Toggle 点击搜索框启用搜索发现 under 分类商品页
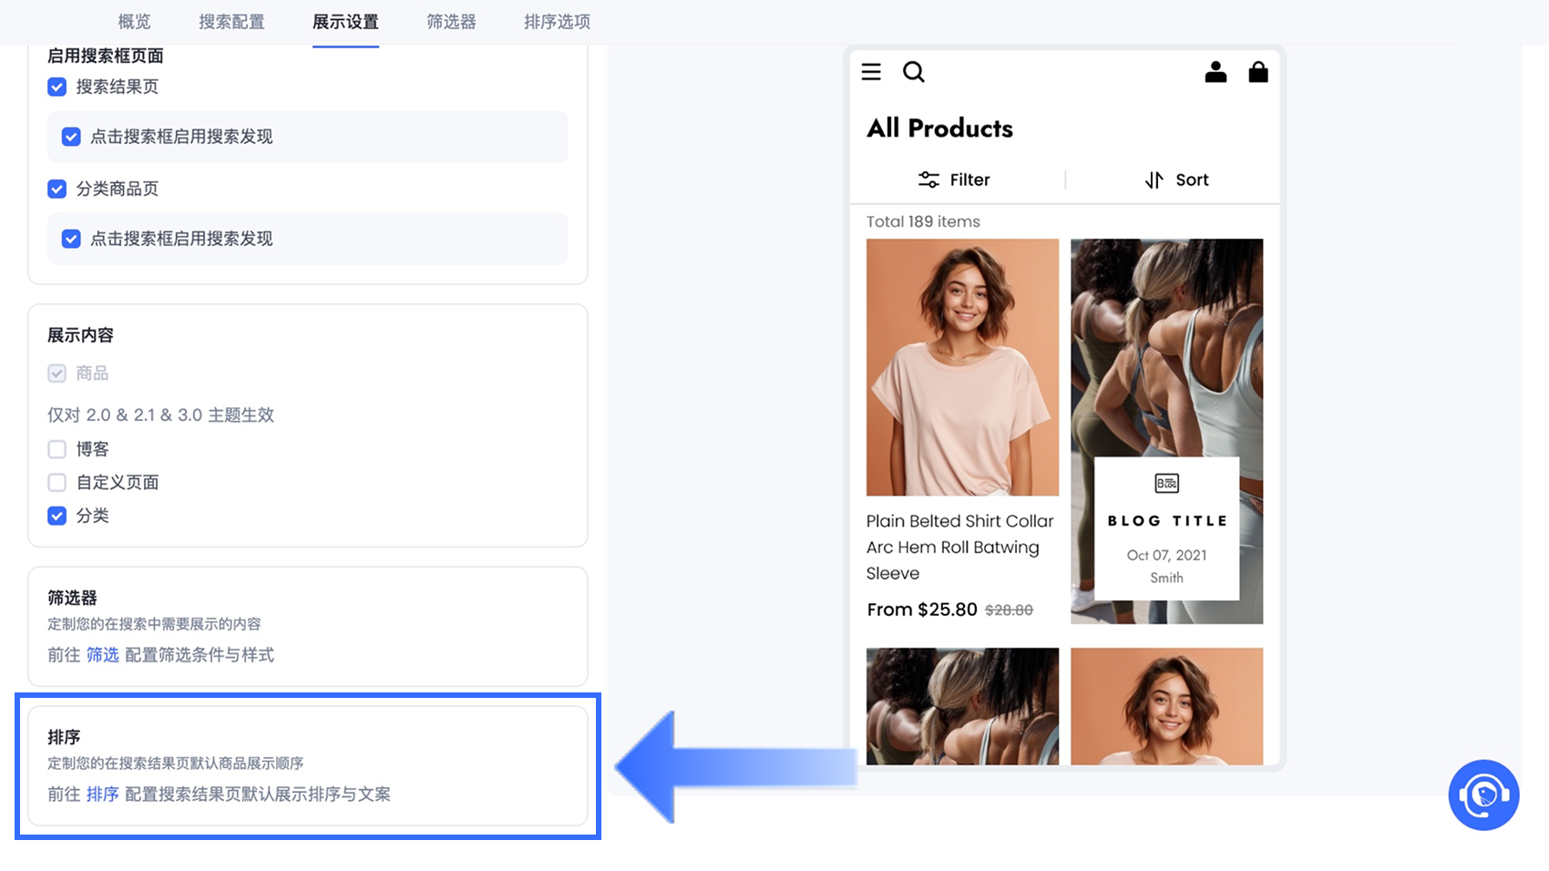 [71, 239]
